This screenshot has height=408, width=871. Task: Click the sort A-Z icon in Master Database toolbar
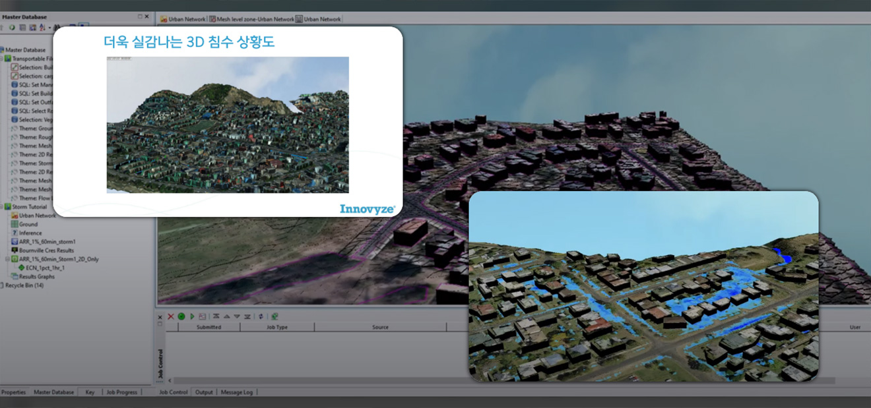tap(42, 28)
